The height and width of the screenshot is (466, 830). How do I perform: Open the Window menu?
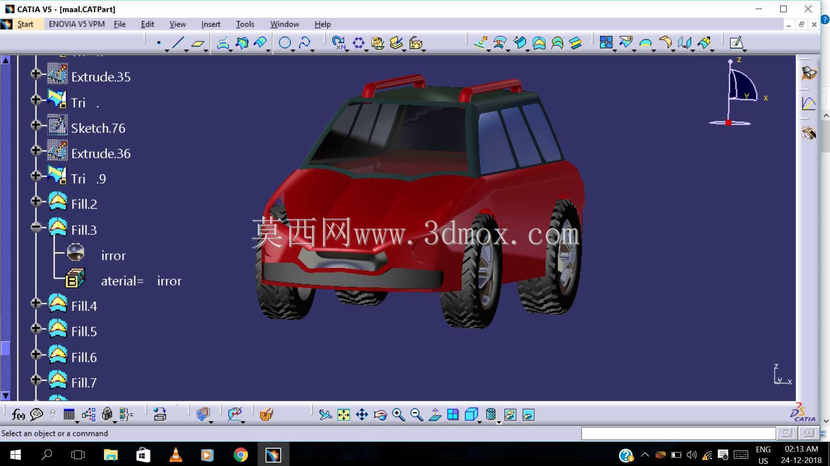click(x=285, y=24)
